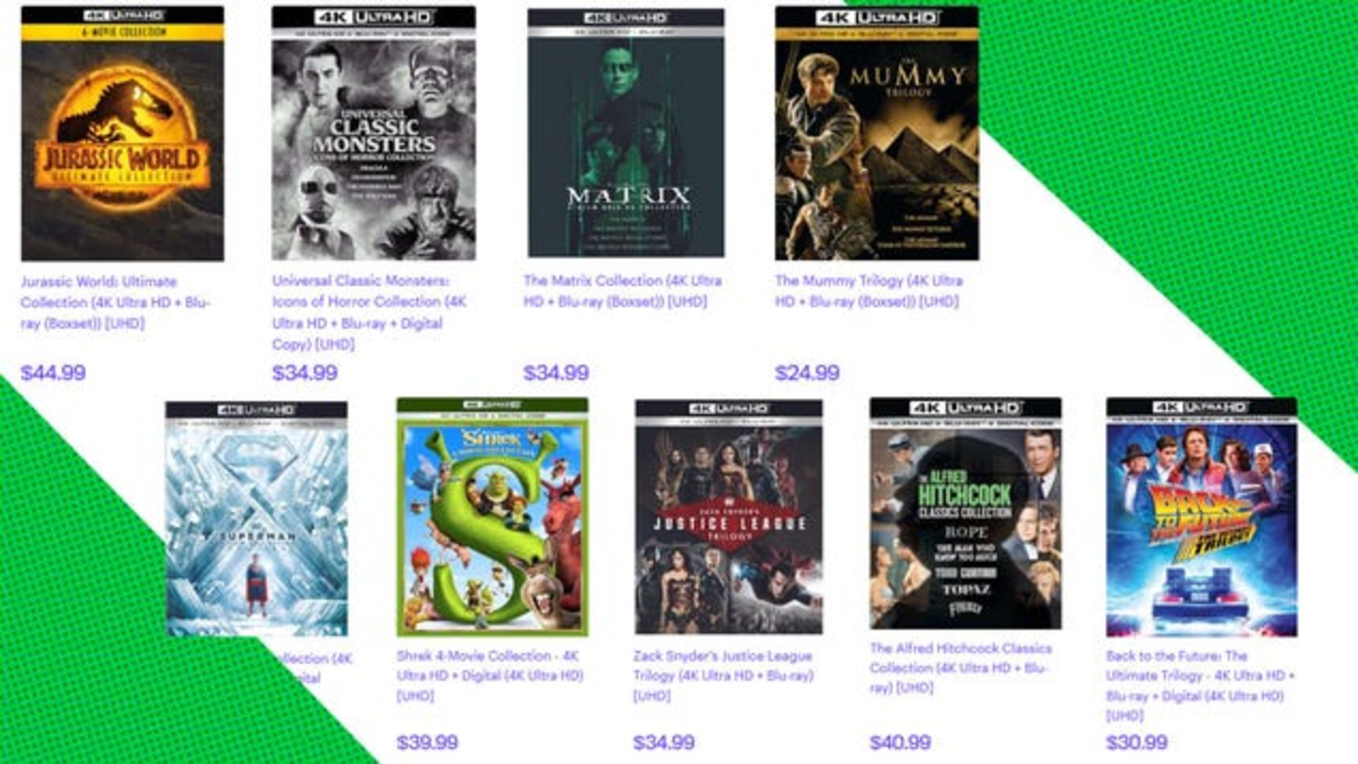Open Zack Snyder's Justice League Trilogy link
1358x764 pixels.
coord(724,676)
